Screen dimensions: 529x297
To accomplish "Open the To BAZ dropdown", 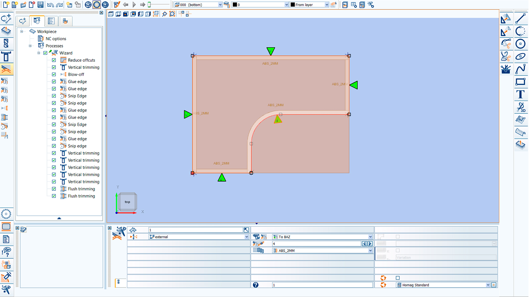I will coord(370,237).
